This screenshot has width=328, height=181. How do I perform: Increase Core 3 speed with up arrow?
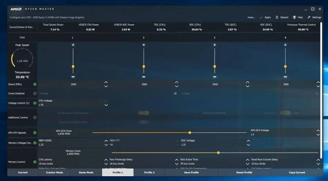click(248, 82)
